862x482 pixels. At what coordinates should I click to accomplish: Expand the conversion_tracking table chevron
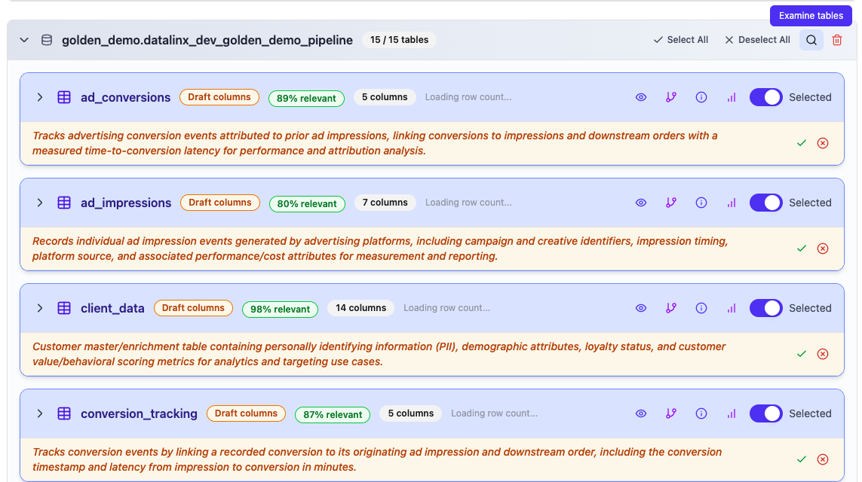click(40, 413)
